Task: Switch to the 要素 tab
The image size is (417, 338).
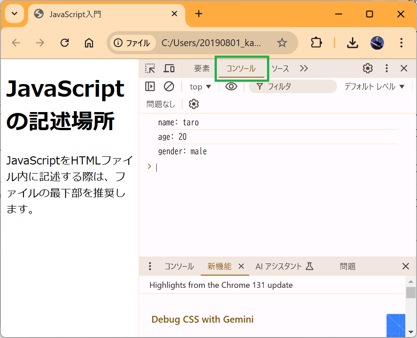Action: [x=202, y=68]
